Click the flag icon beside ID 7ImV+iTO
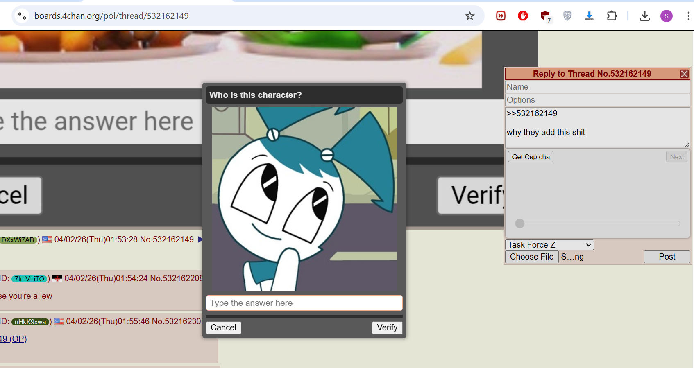The image size is (694, 368). (57, 278)
